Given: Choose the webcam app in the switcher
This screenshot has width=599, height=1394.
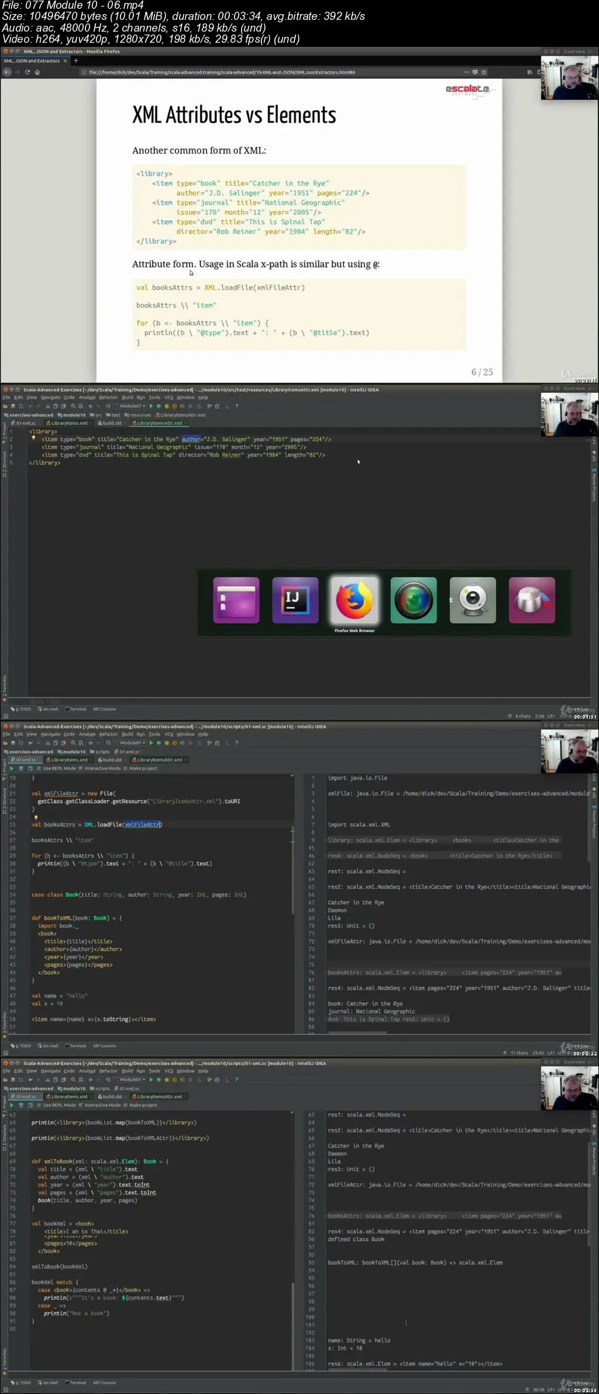Looking at the screenshot, I should [x=473, y=600].
